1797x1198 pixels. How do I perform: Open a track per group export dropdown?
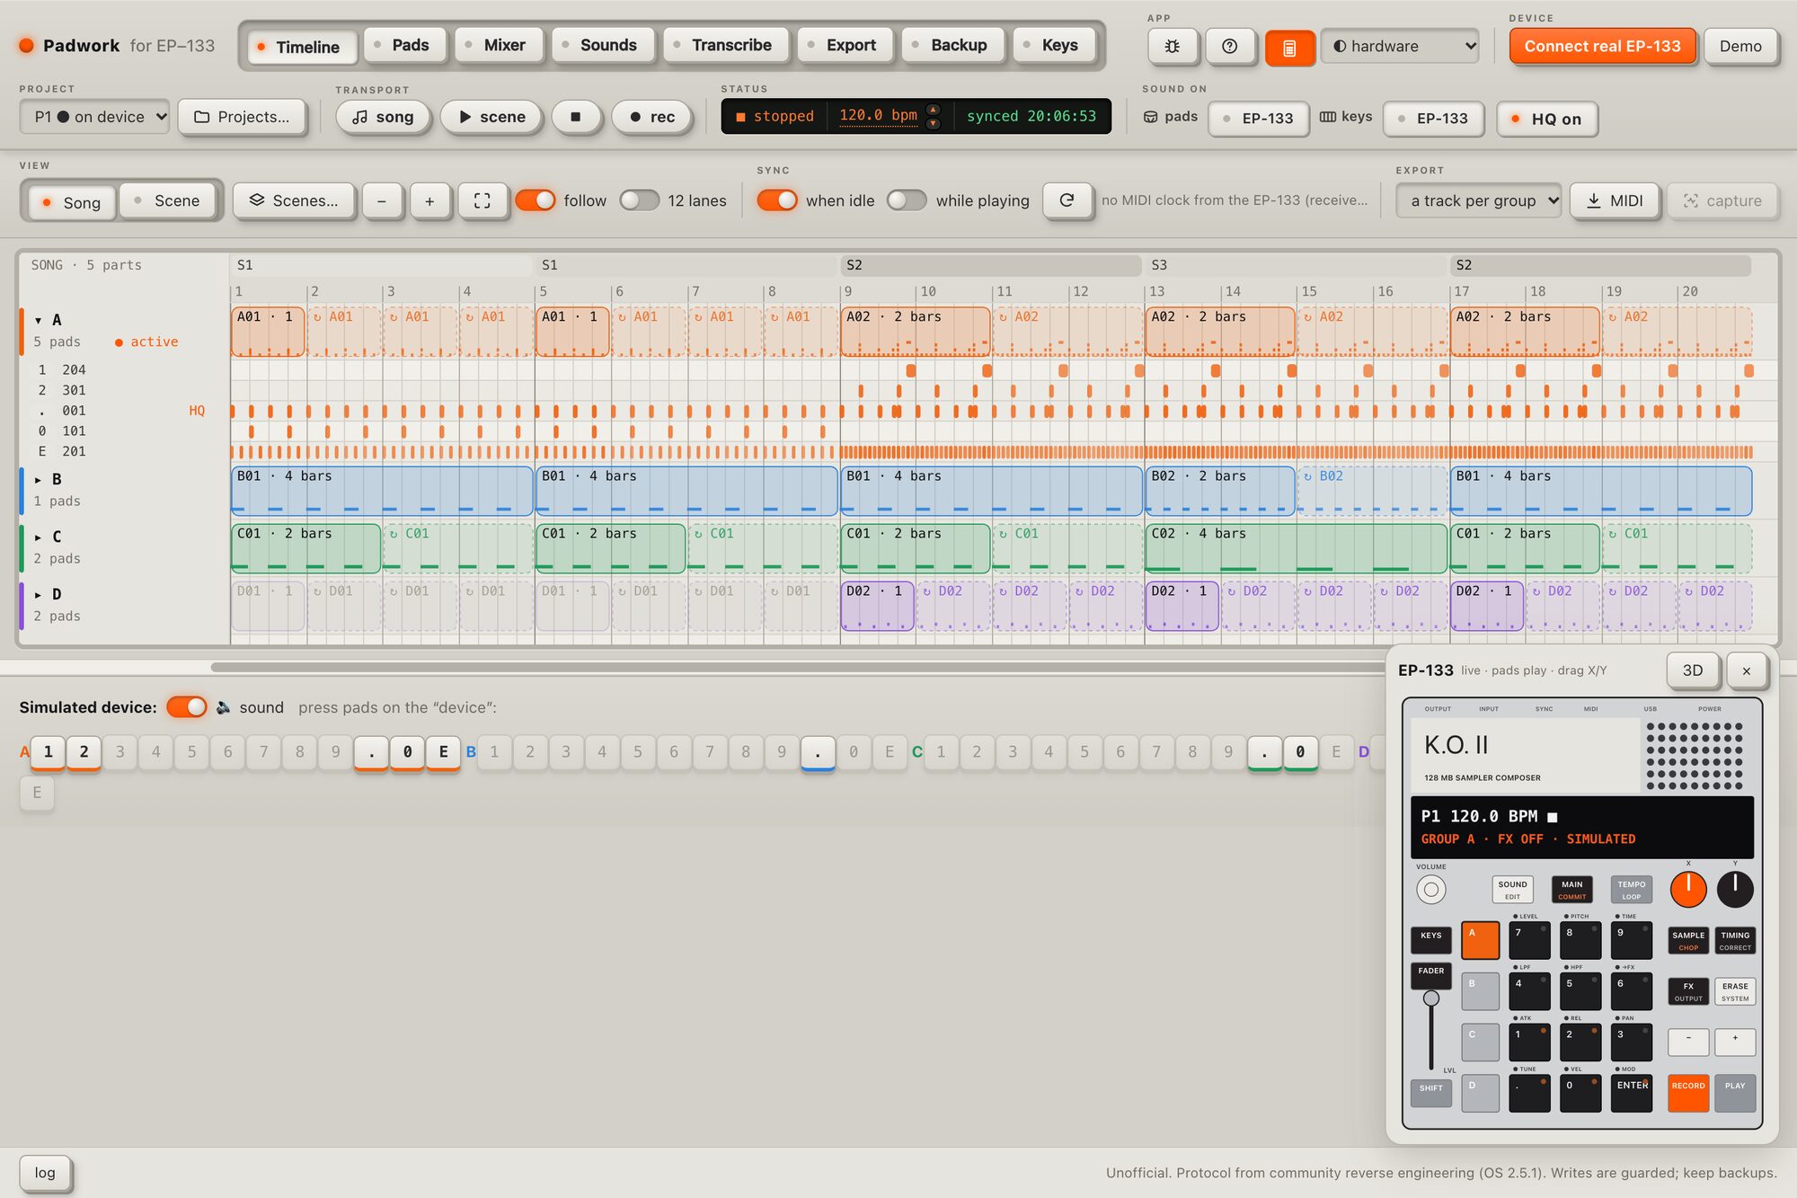(1478, 200)
